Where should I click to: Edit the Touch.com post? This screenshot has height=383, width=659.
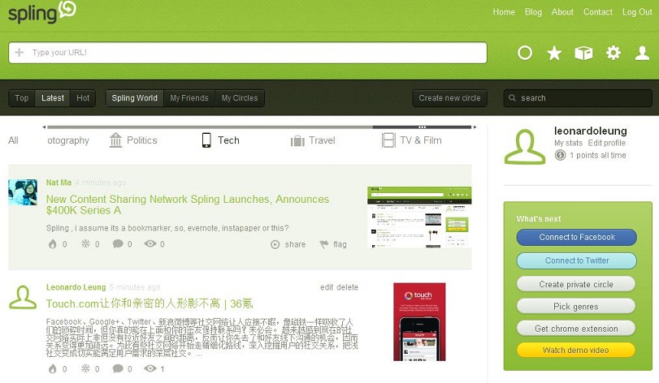tap(327, 287)
